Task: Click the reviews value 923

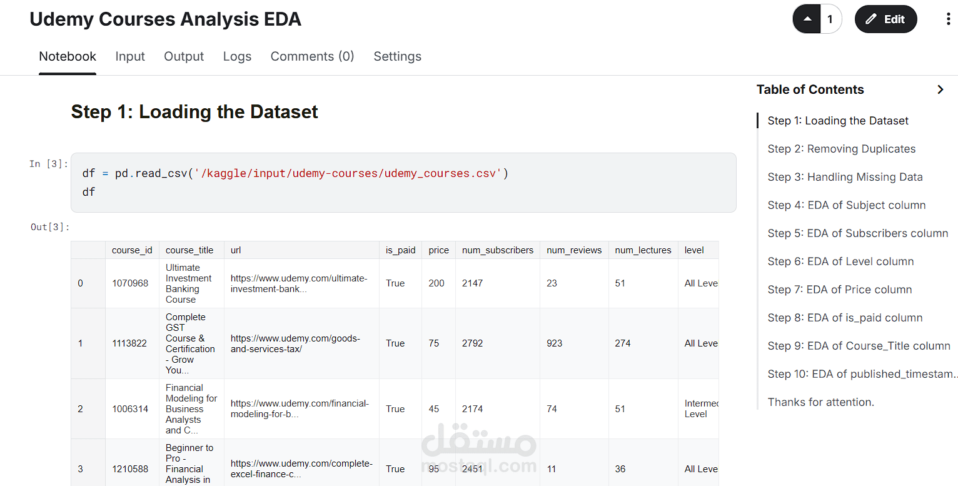Action: (555, 343)
